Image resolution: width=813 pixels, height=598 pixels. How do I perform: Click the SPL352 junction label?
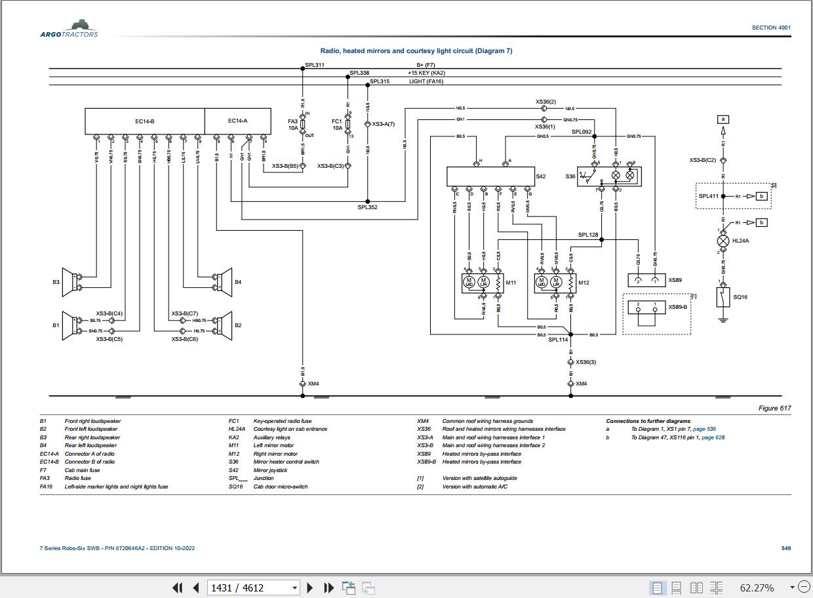coord(367,207)
